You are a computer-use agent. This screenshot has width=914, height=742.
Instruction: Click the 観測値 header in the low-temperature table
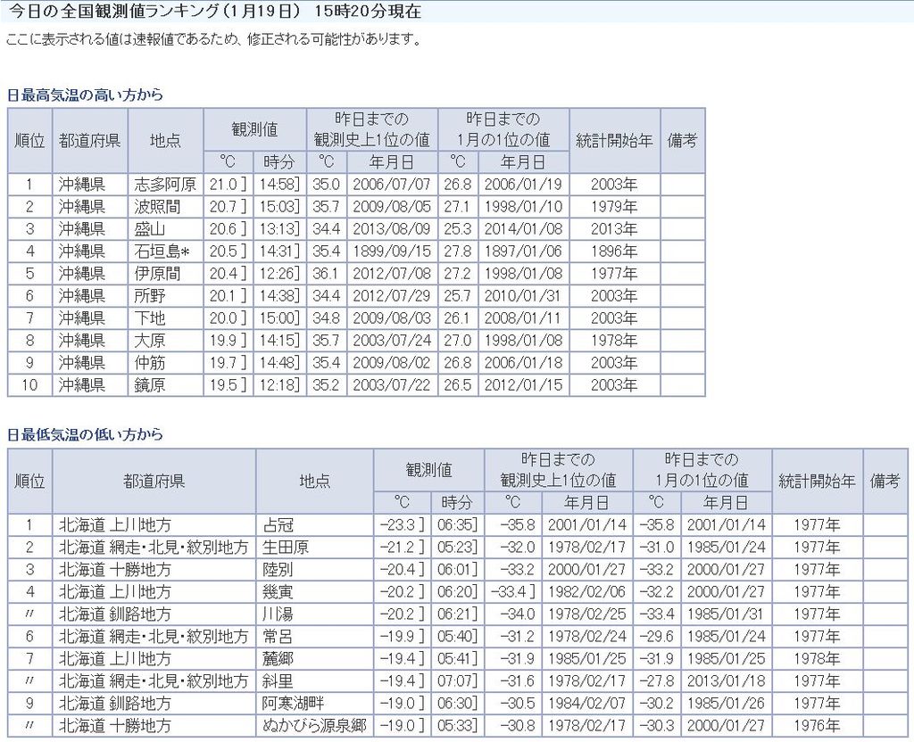pyautogui.click(x=428, y=470)
